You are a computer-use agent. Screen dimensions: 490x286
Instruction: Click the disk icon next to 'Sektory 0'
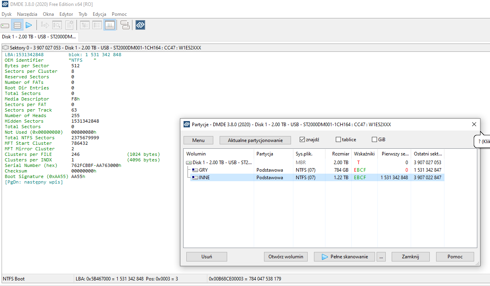(x=6, y=48)
